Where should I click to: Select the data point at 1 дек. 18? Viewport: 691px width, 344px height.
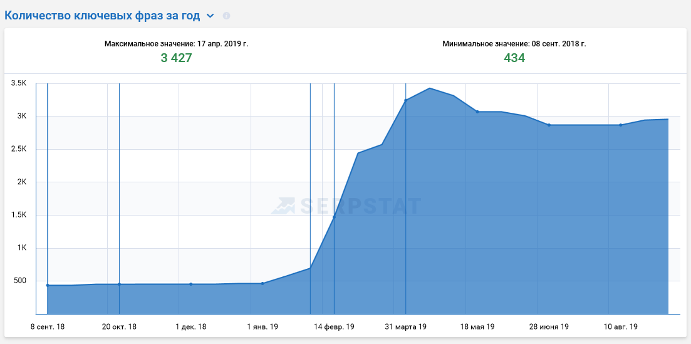tap(191, 284)
